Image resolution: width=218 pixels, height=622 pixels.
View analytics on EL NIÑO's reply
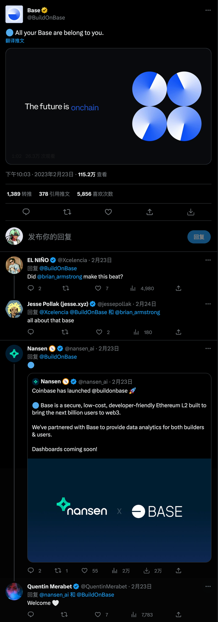coord(133,288)
